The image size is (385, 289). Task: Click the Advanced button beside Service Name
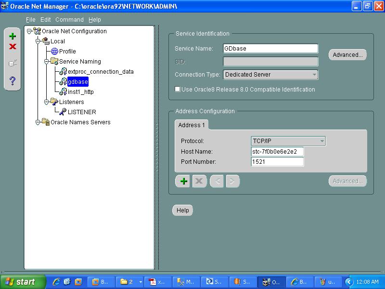(x=347, y=54)
